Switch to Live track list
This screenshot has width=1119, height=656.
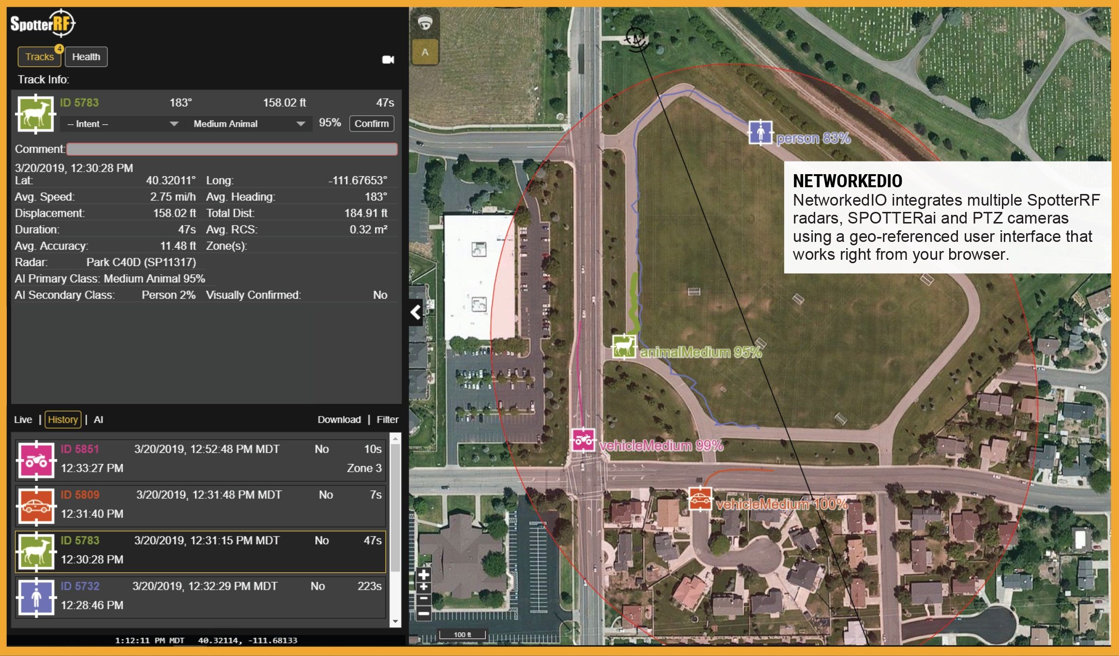pos(23,419)
